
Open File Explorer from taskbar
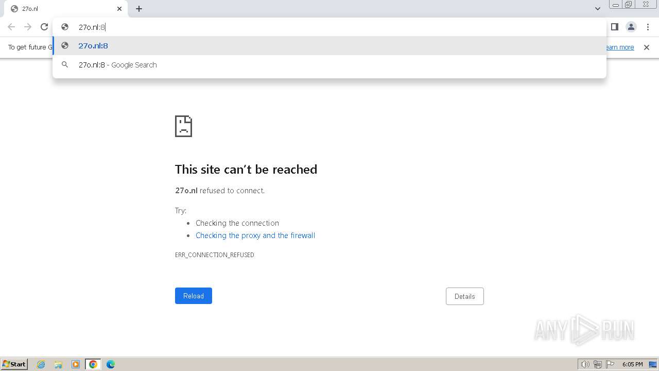58,364
